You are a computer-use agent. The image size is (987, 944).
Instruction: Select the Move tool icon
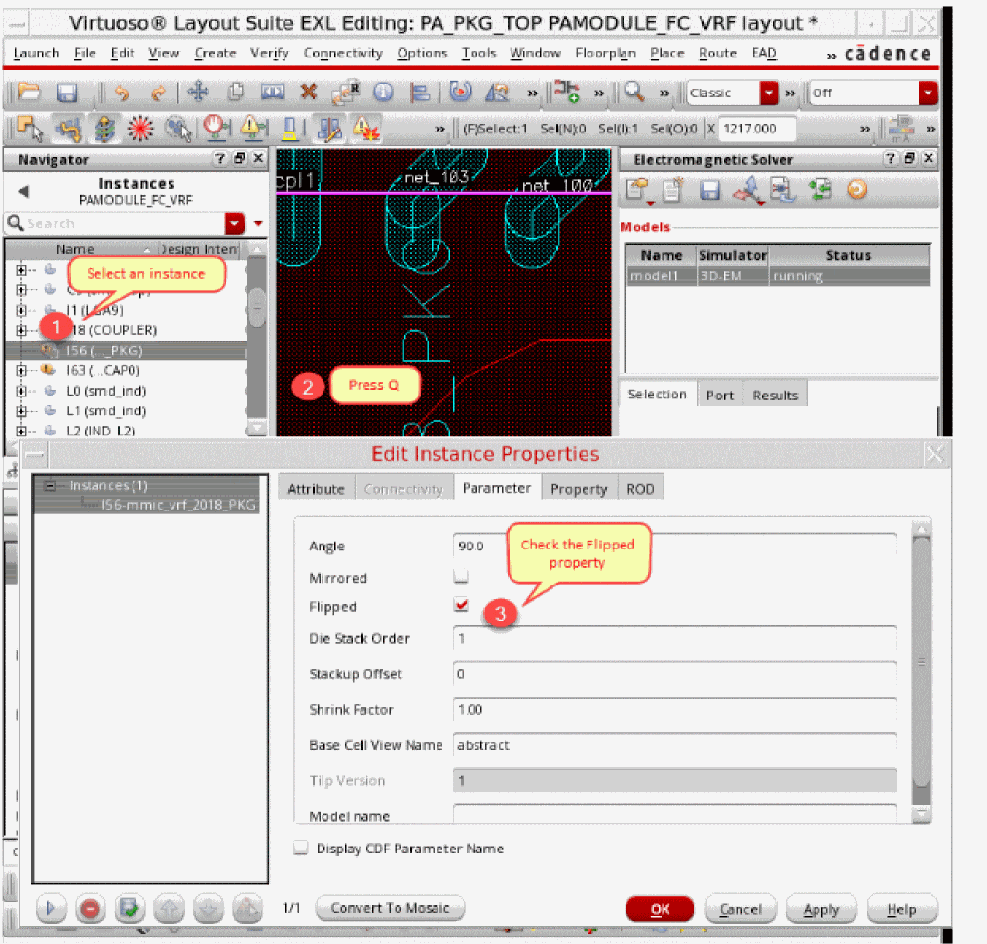198,92
